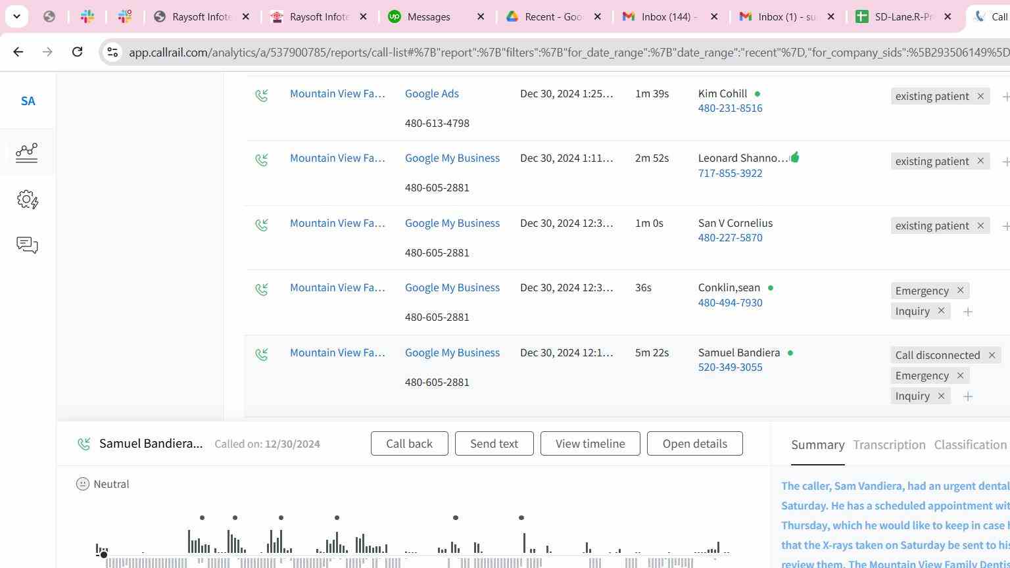Add a tag to Conklin,sean call
1010x568 pixels.
coord(968,312)
